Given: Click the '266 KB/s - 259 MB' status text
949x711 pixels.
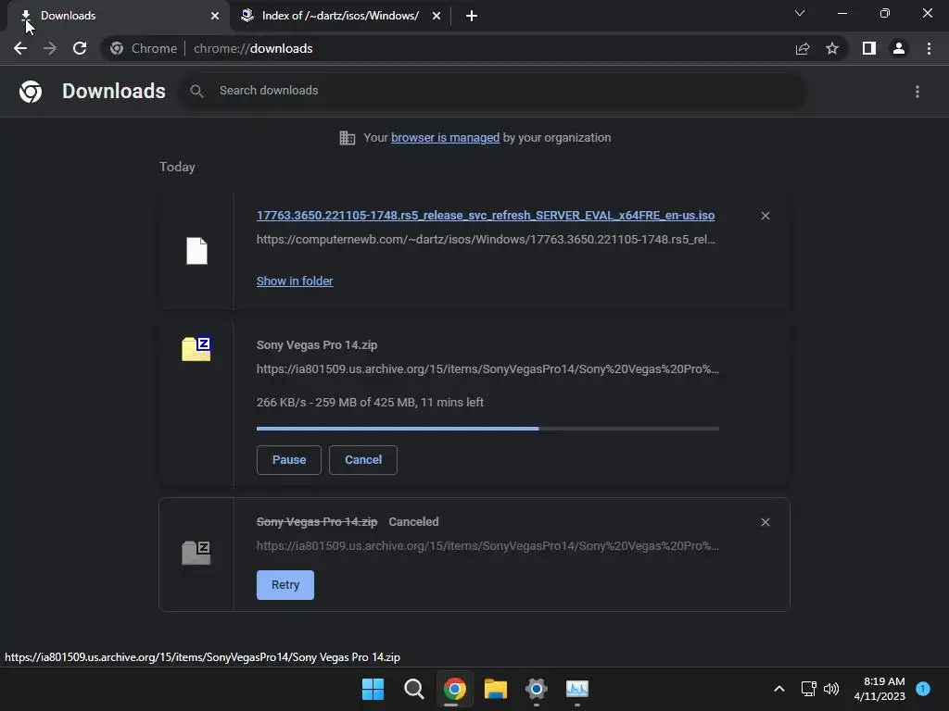Looking at the screenshot, I should (x=370, y=403).
